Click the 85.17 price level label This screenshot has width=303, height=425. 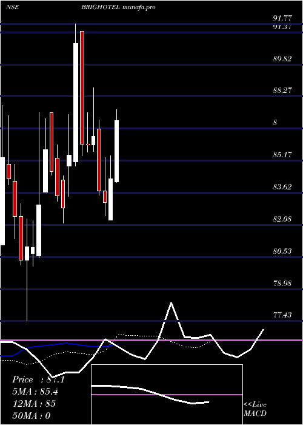[282, 155]
